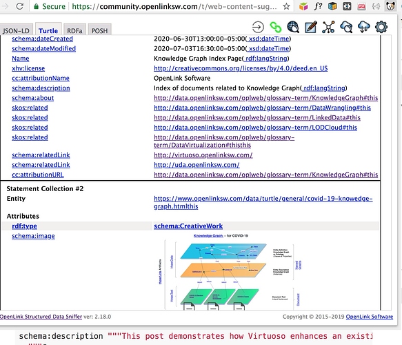Click rdf:langString link after Knowledge Graph Index Page

265,59
